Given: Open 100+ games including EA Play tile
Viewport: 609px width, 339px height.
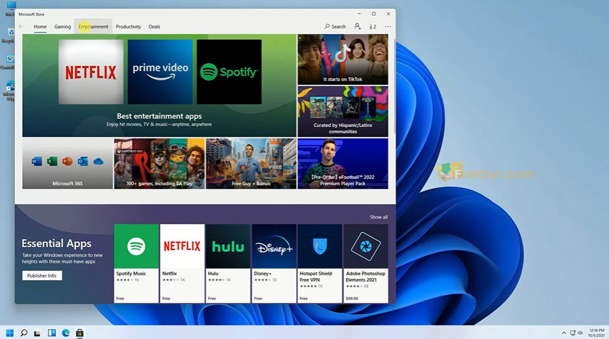Looking at the screenshot, I should point(159,164).
